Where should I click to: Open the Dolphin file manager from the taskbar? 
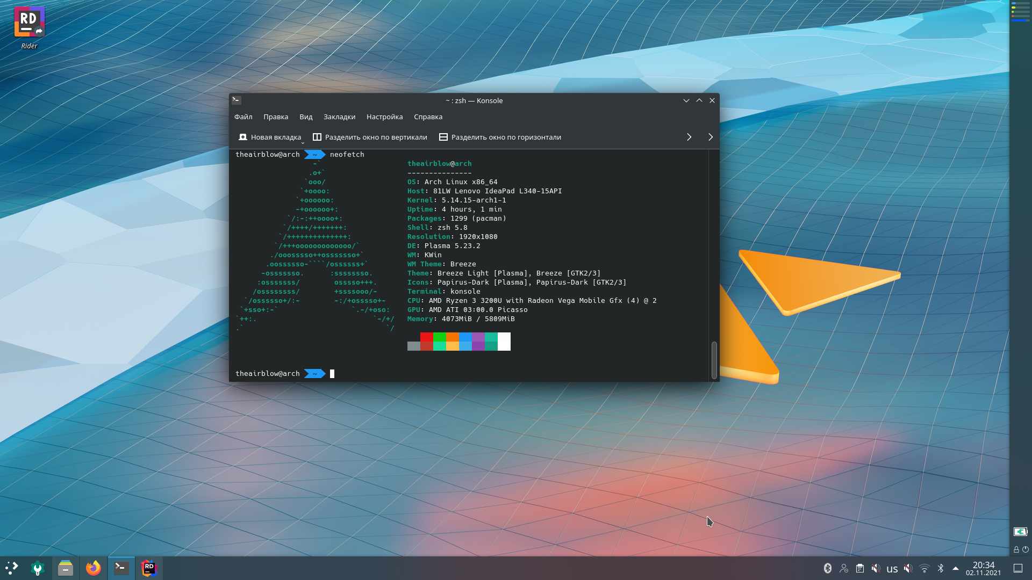(65, 568)
